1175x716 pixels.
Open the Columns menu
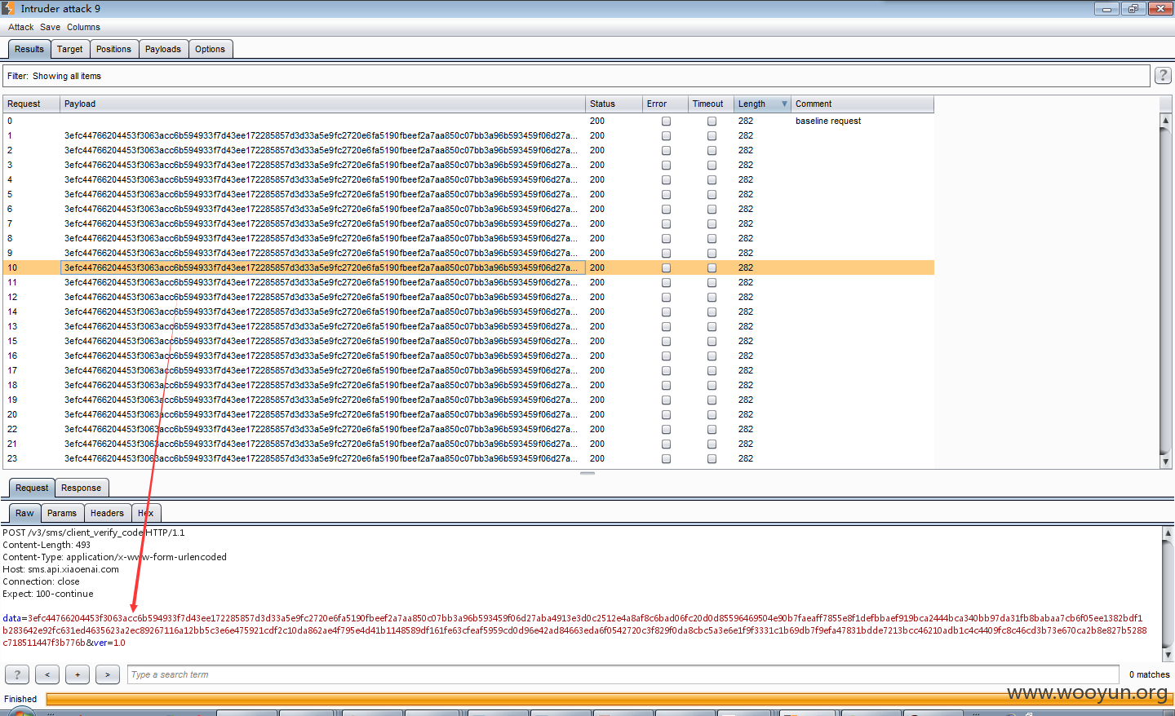(x=83, y=27)
